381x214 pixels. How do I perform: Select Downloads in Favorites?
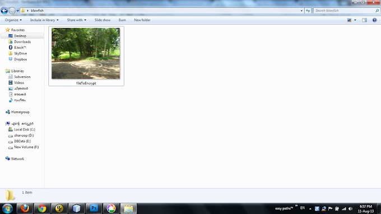[22, 42]
